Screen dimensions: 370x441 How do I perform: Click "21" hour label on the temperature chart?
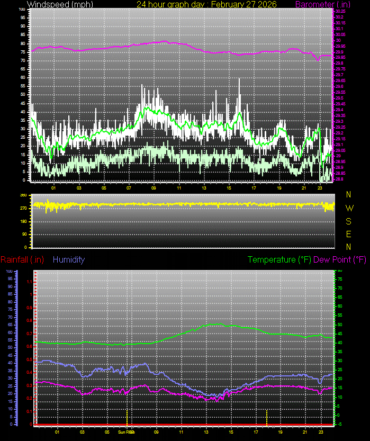(x=305, y=432)
